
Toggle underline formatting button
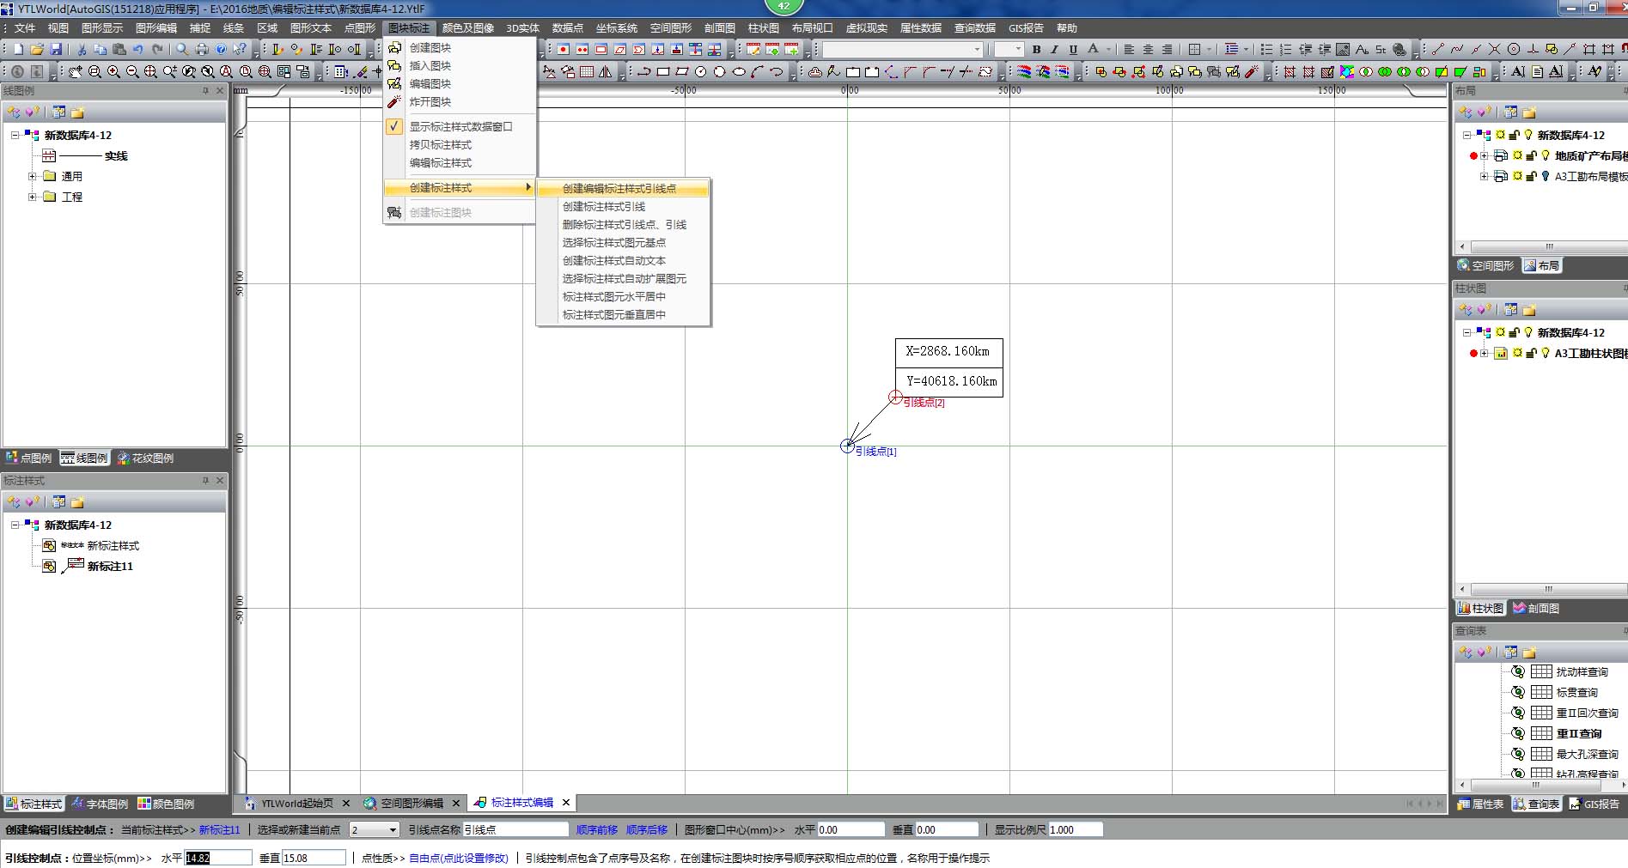(1073, 50)
